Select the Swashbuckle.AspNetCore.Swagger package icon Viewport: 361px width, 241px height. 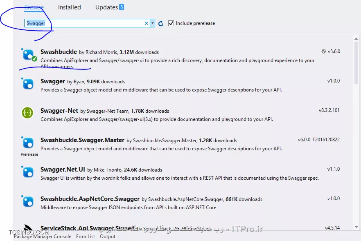click(x=28, y=201)
